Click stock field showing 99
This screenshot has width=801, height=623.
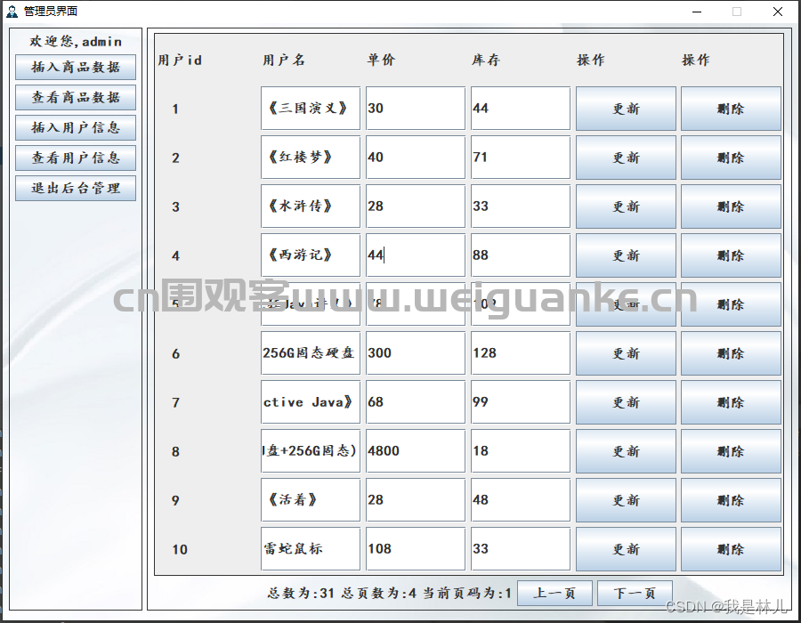(521, 402)
